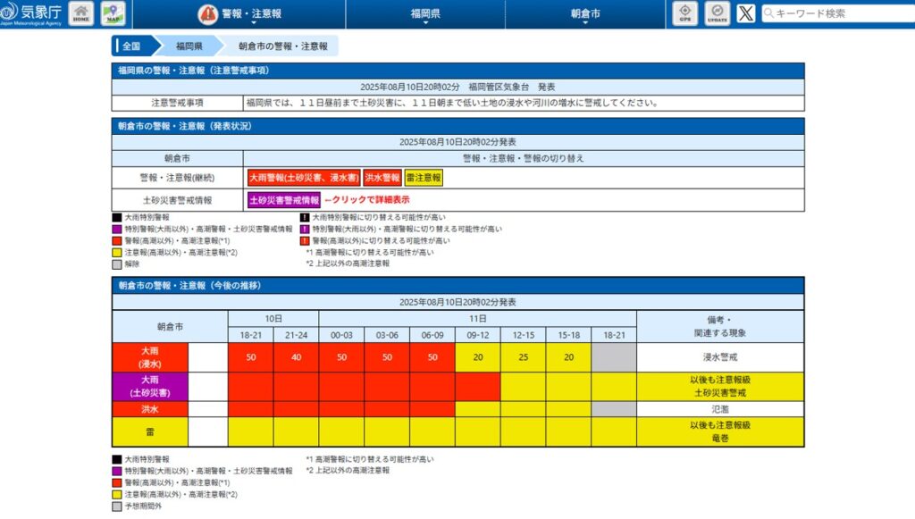This screenshot has height=519, width=915.
Task: Click 以後も注意報級 竜巻 remarks cell
Action: click(x=720, y=432)
